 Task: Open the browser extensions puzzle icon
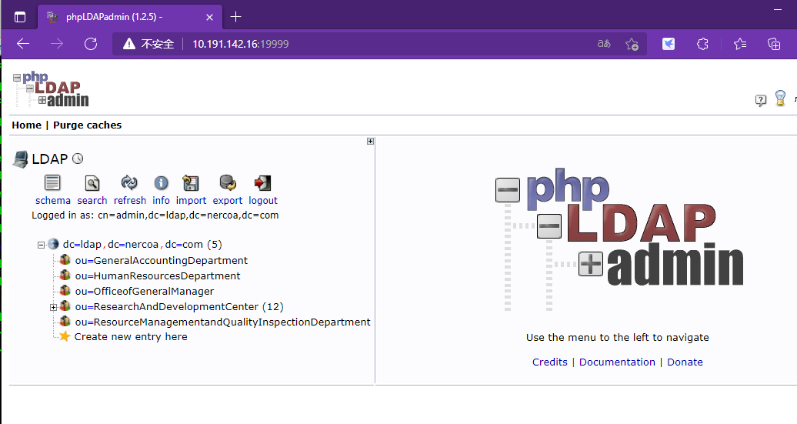pyautogui.click(x=702, y=44)
